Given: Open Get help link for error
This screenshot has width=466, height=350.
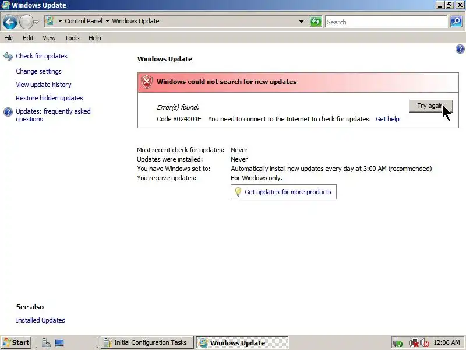Looking at the screenshot, I should 387,119.
